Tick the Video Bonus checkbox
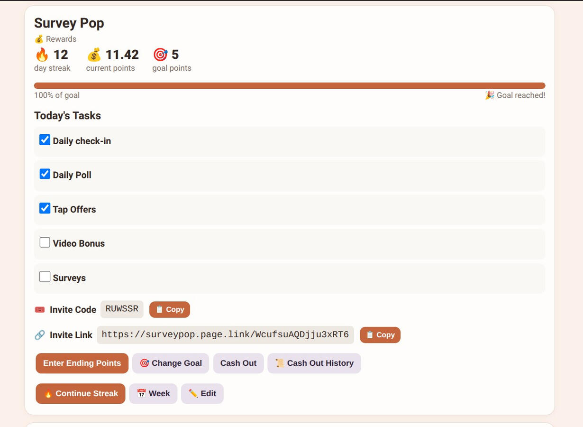The width and height of the screenshot is (583, 427). (x=45, y=242)
